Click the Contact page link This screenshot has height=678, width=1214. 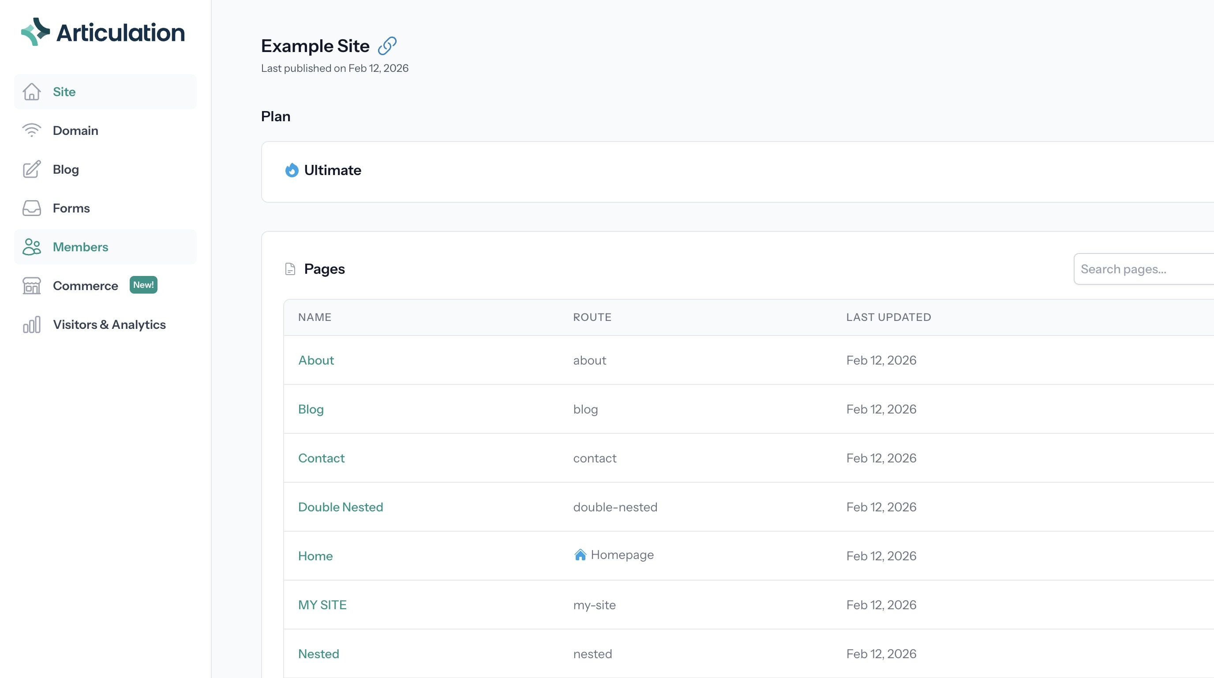[321, 458]
